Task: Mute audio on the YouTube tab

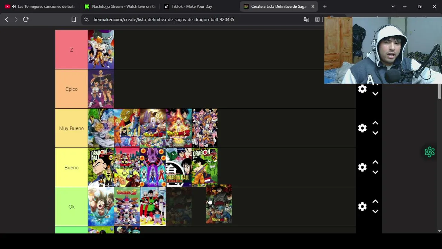Action: pos(13,7)
